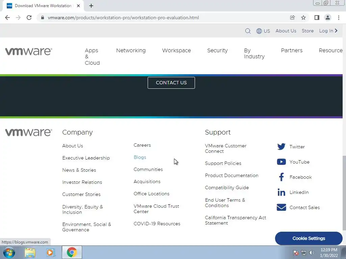Click the VMware footer logo
This screenshot has height=259, width=346.
pos(29,132)
